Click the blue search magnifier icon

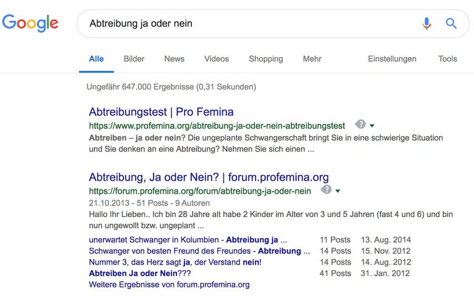[x=451, y=23]
